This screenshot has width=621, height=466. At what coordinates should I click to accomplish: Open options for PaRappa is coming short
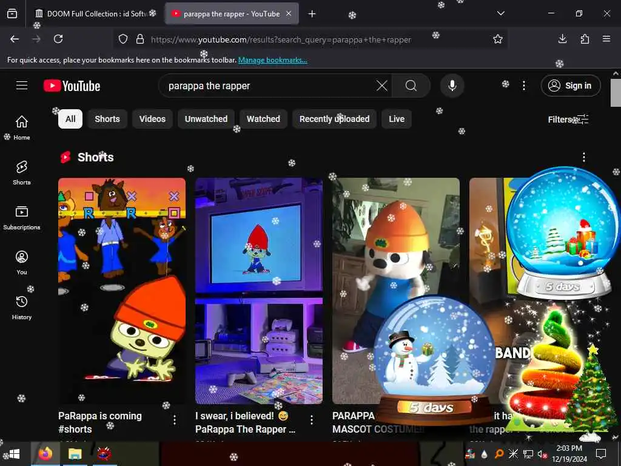point(175,420)
